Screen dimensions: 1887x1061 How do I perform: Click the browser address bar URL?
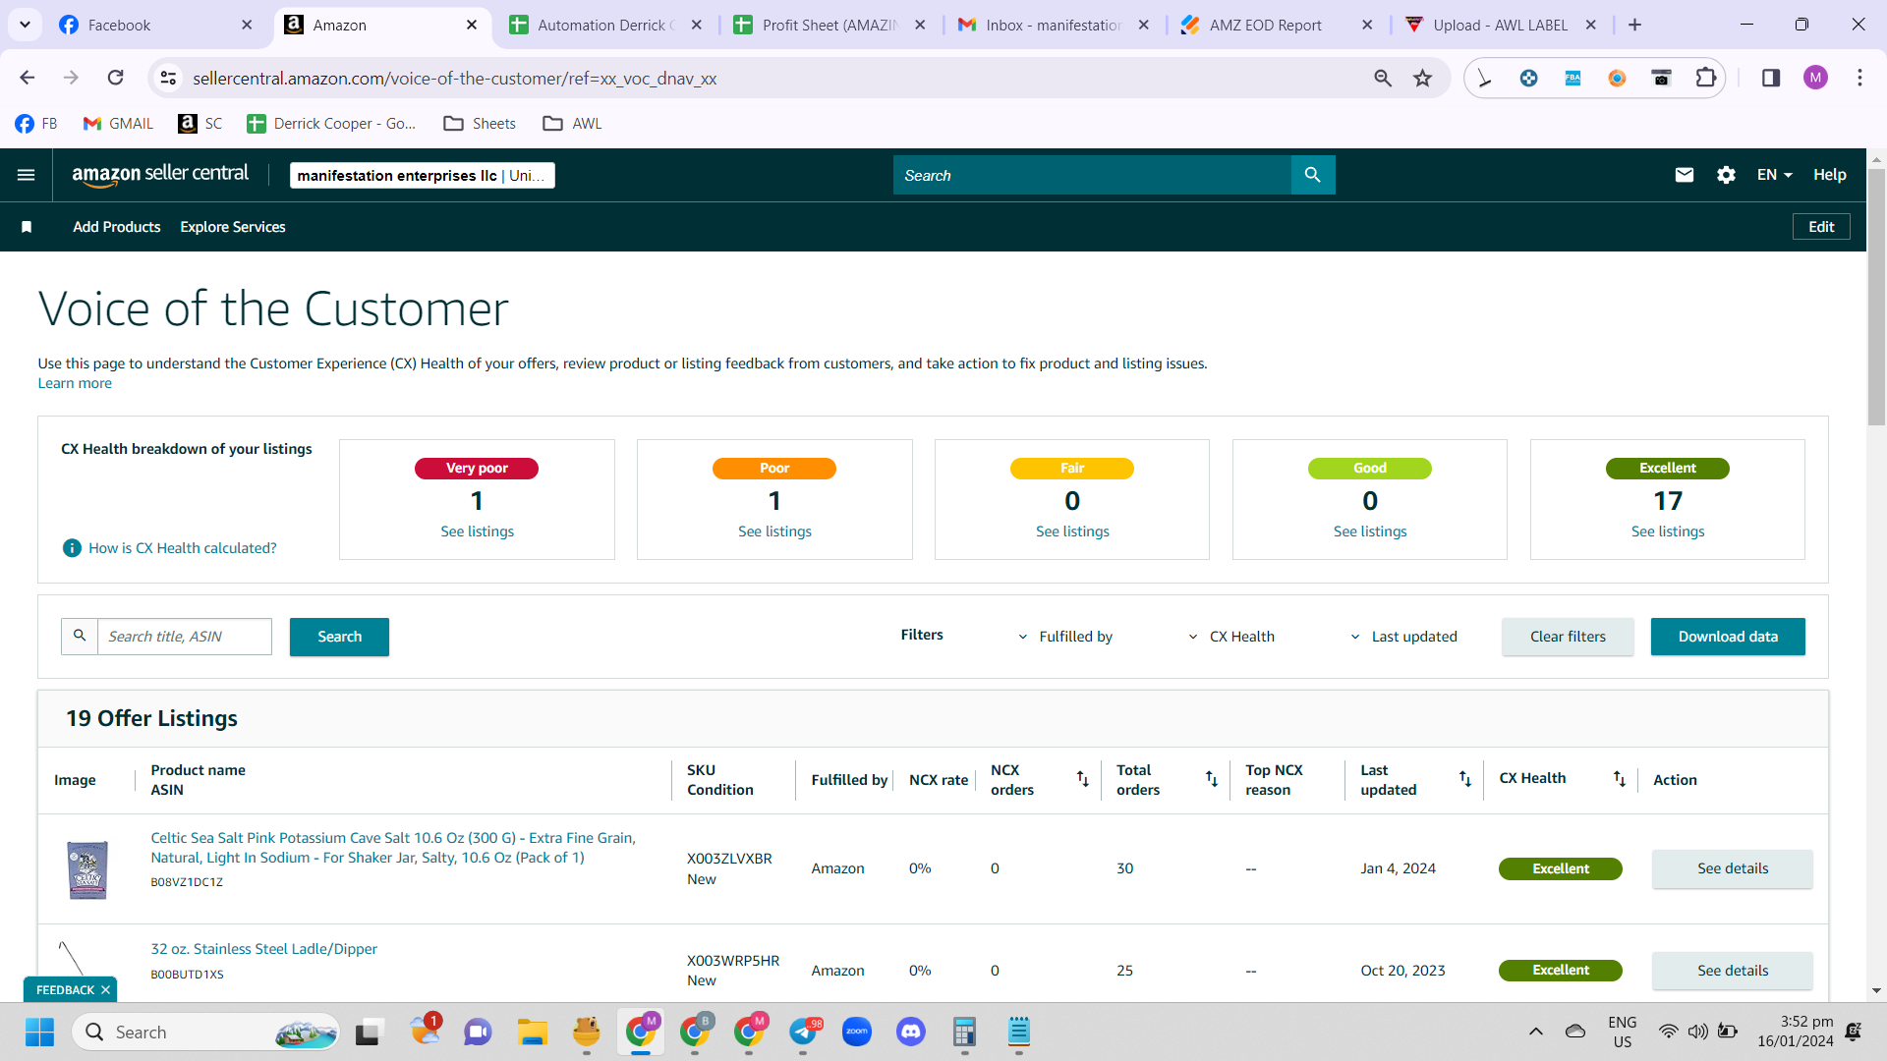454,78
